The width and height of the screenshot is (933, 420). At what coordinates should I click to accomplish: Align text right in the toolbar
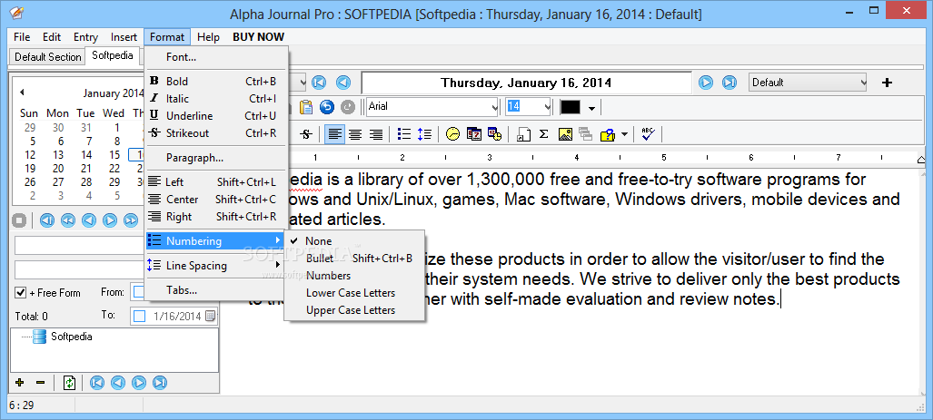tap(375, 134)
